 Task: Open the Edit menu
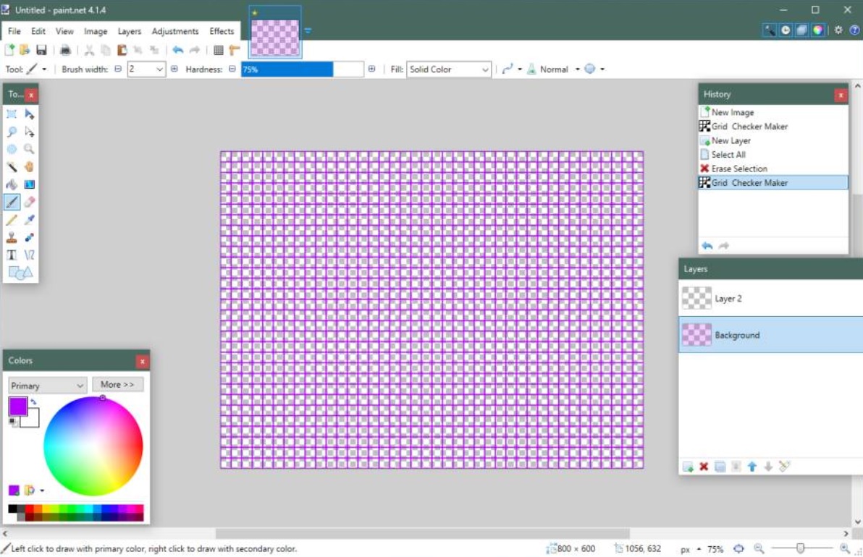pos(38,31)
